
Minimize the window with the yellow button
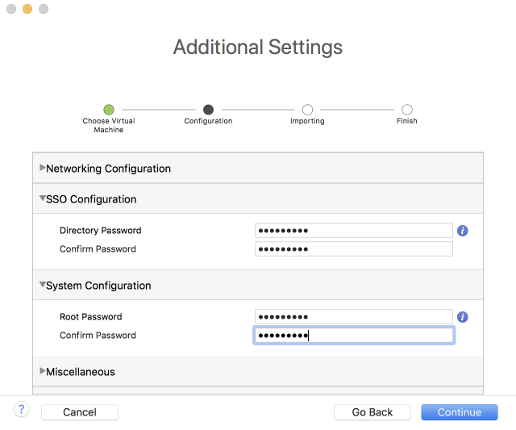[x=27, y=9]
